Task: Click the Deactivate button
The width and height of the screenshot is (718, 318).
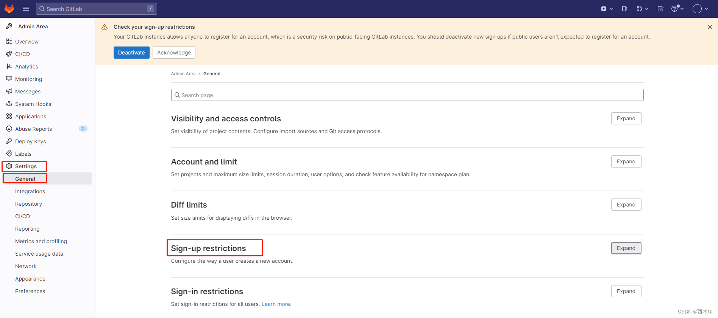Action: (131, 53)
